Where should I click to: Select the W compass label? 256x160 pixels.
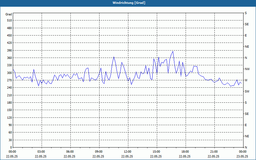coord(246,80)
